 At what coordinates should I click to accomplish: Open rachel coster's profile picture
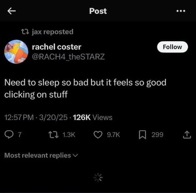(16, 51)
